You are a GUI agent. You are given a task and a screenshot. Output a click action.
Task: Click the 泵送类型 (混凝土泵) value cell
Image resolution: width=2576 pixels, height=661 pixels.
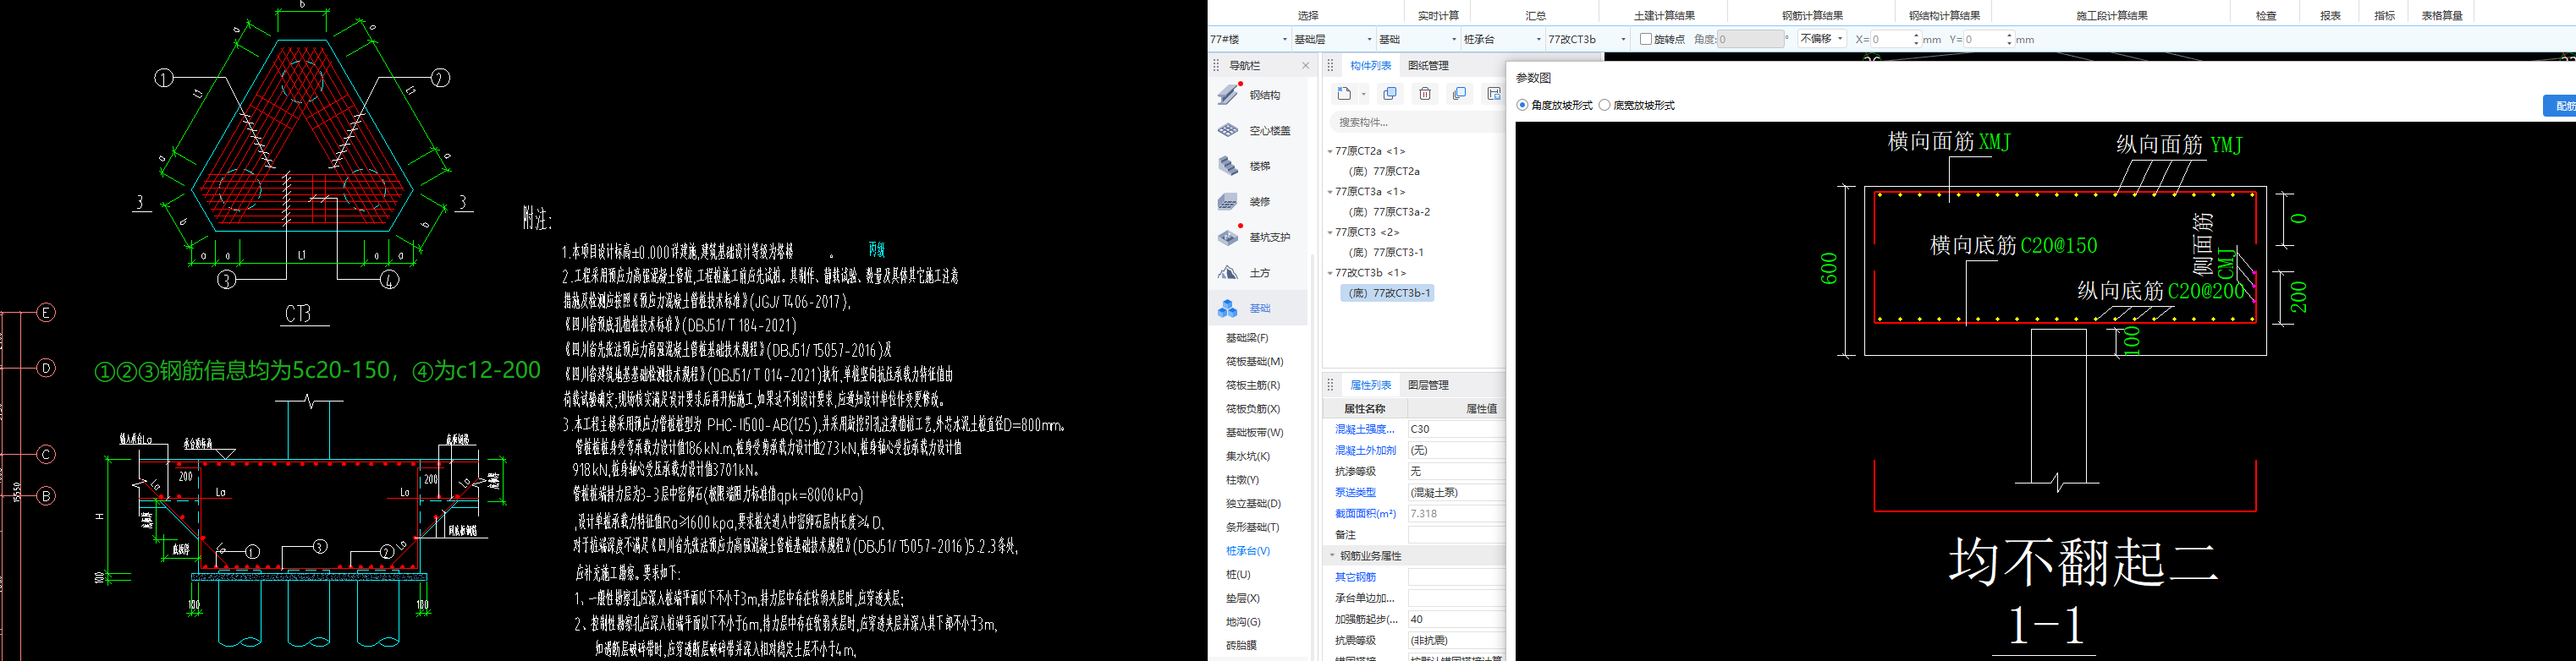point(1456,494)
